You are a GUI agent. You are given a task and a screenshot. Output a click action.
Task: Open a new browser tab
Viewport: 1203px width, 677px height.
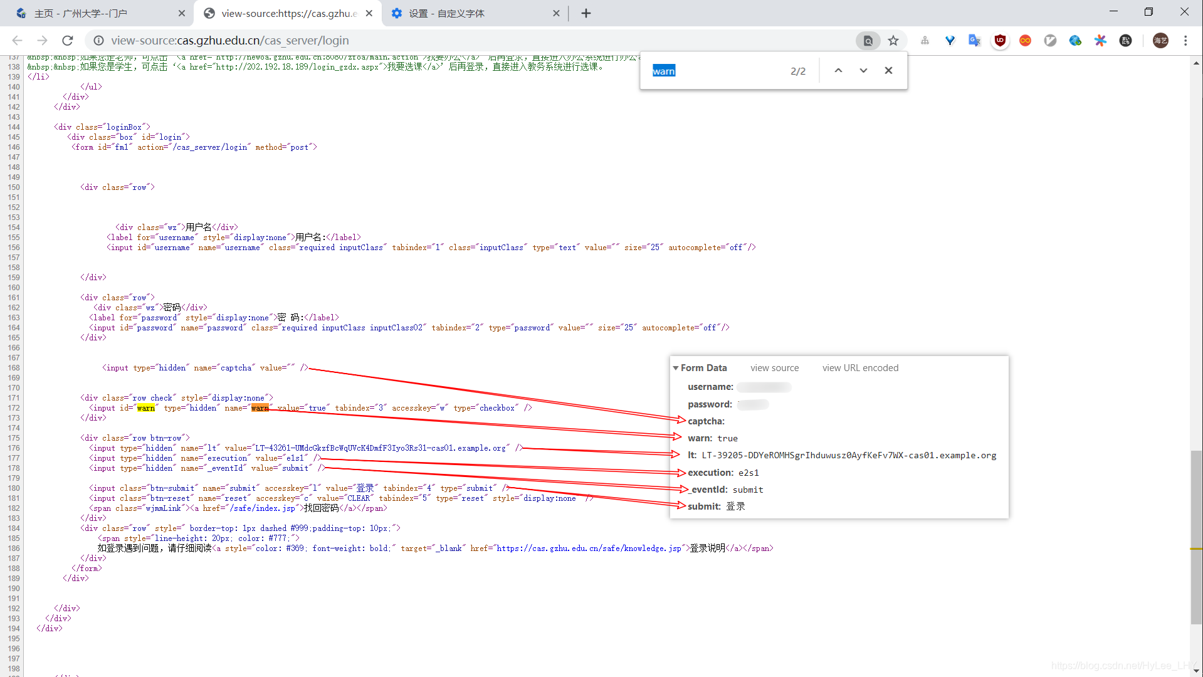click(586, 13)
